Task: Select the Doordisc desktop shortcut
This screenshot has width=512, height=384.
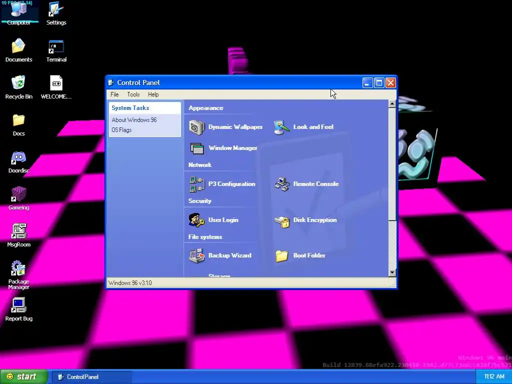Action: pyautogui.click(x=19, y=161)
